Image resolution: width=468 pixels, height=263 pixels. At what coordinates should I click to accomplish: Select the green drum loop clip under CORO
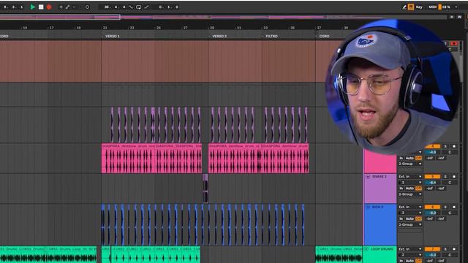pyautogui.click(x=339, y=255)
